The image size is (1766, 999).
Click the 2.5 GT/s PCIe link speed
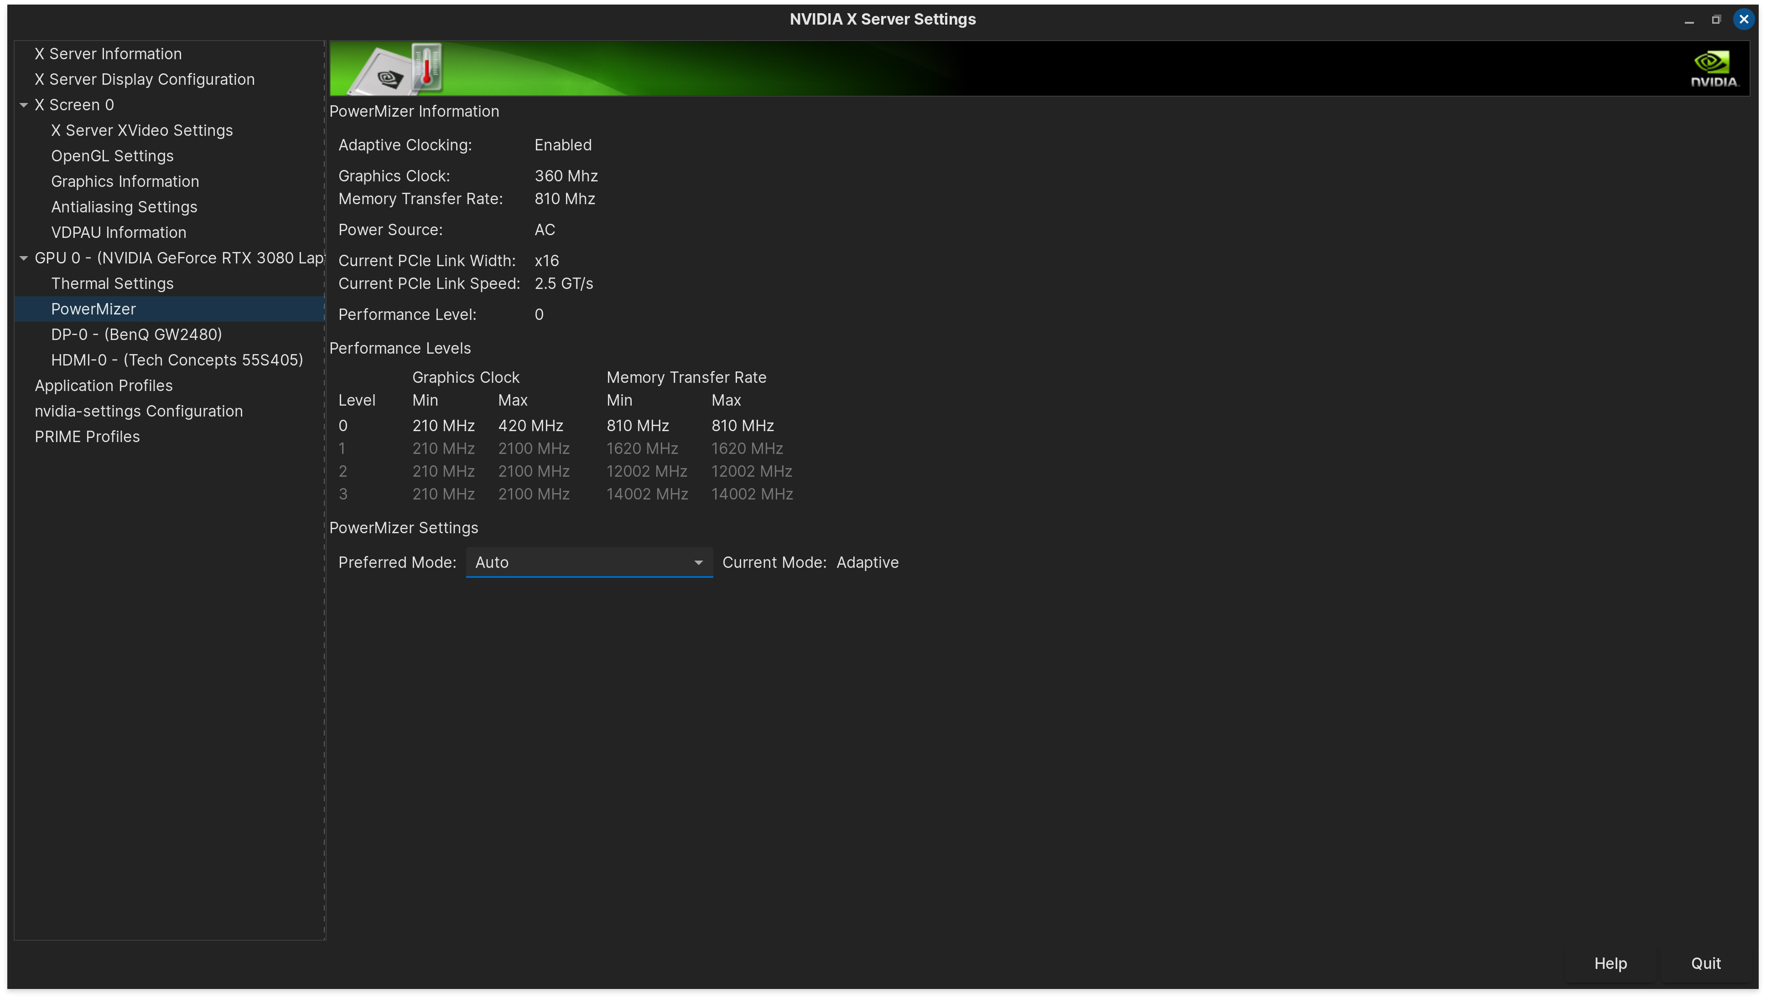(564, 283)
